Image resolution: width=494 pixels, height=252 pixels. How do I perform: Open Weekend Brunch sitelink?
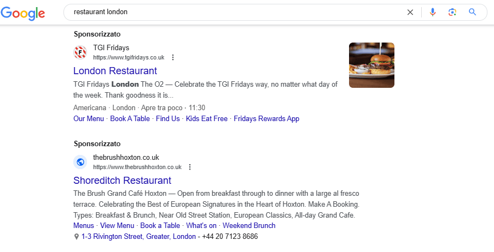249,226
